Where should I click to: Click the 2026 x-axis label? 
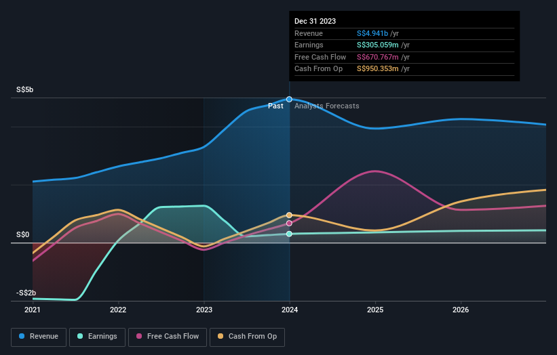461,310
